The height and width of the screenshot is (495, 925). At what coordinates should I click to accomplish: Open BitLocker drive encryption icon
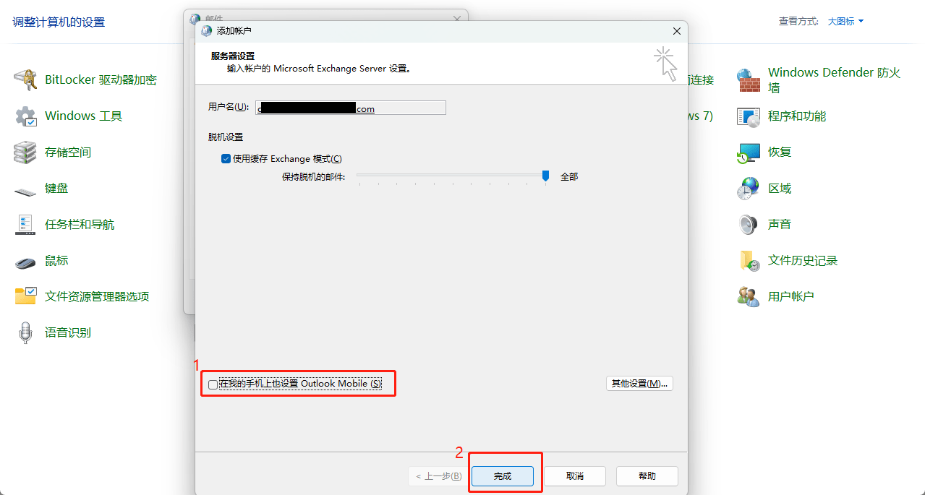(x=26, y=79)
